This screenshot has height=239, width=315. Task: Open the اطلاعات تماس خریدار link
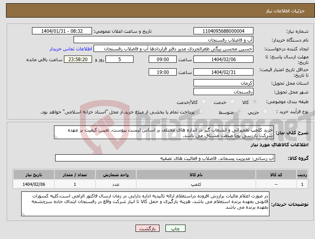click(71, 49)
